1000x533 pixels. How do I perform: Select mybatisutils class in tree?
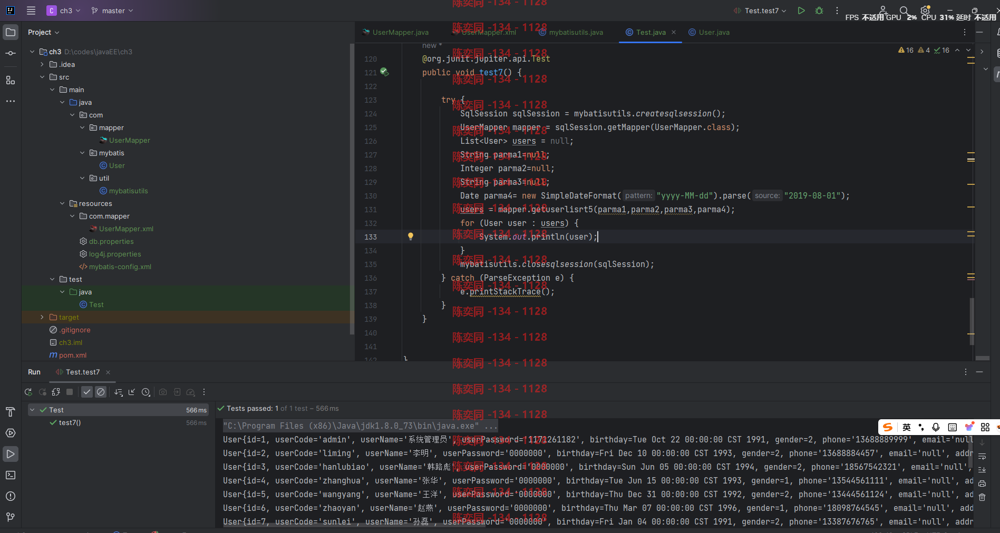pyautogui.click(x=124, y=191)
